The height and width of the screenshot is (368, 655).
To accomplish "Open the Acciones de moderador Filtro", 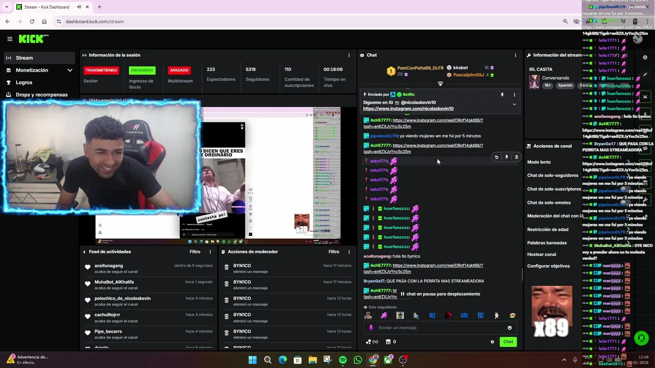I will click(334, 252).
